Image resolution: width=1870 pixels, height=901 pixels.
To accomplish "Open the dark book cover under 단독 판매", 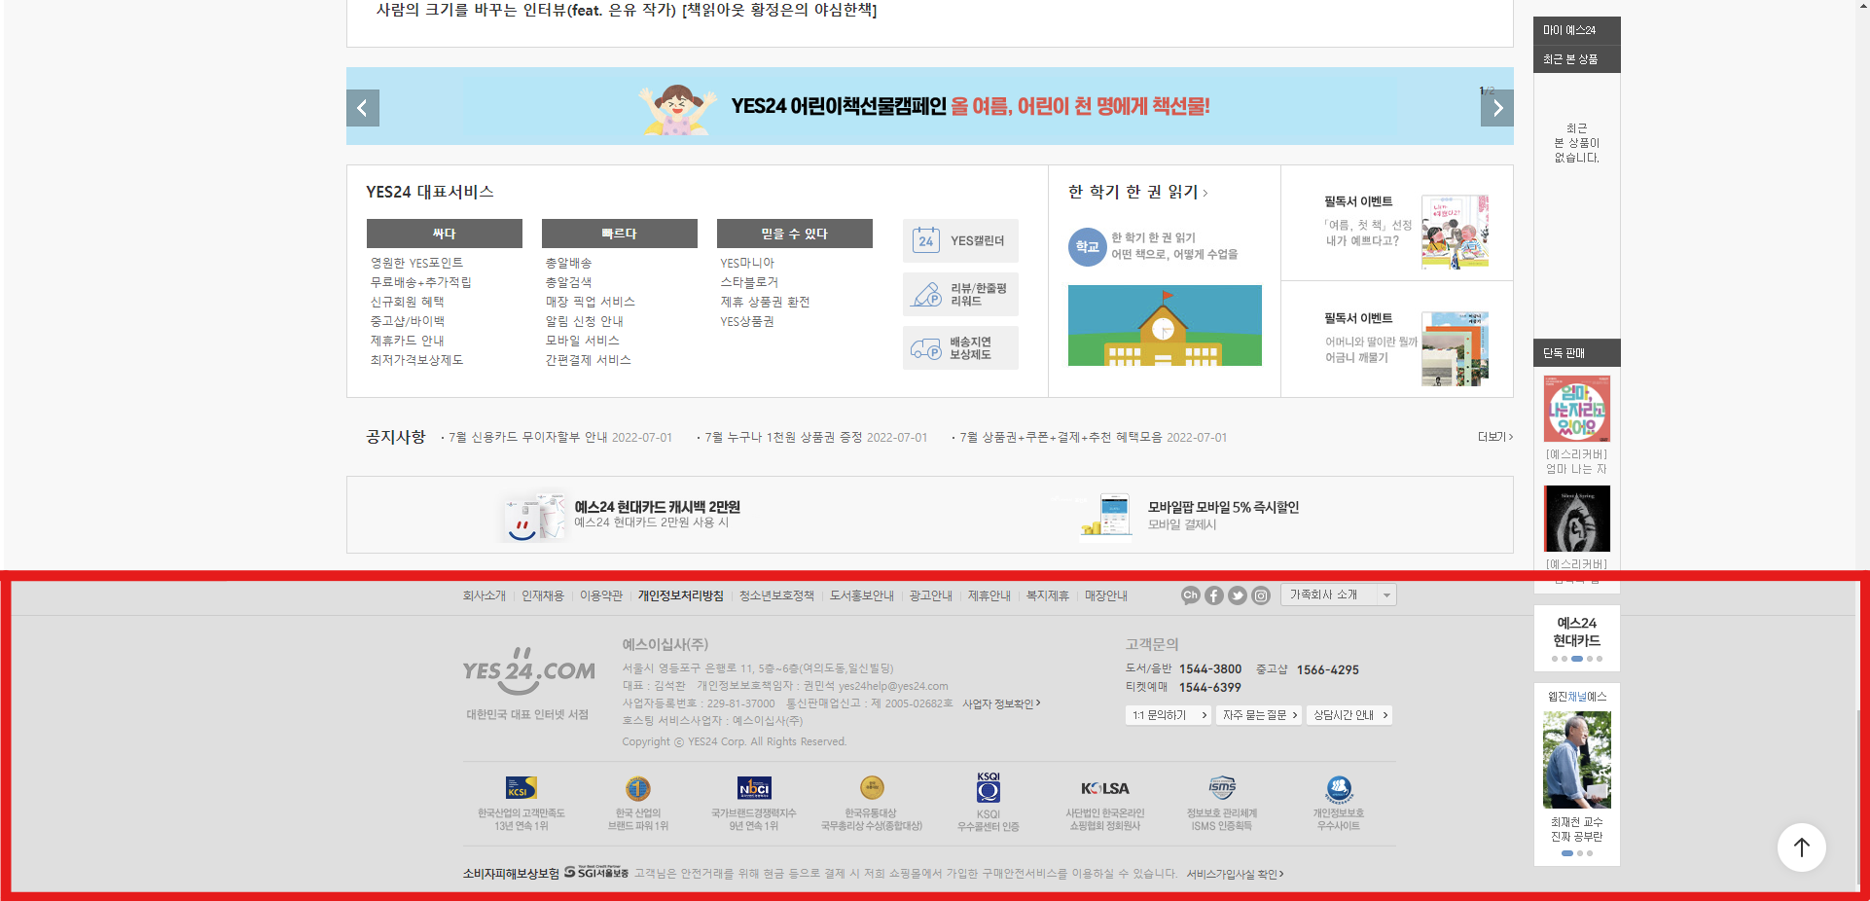I will click(1577, 519).
